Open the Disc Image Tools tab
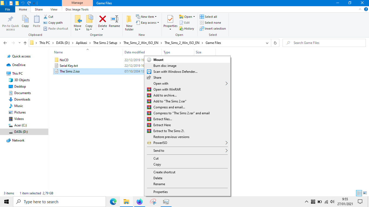Image resolution: width=369 pixels, height=207 pixels. [x=77, y=9]
